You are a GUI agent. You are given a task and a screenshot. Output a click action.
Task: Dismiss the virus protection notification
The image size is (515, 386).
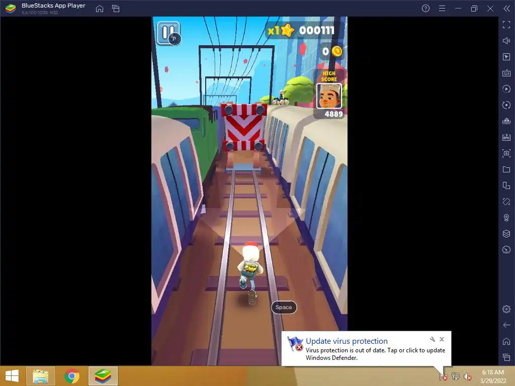click(442, 339)
